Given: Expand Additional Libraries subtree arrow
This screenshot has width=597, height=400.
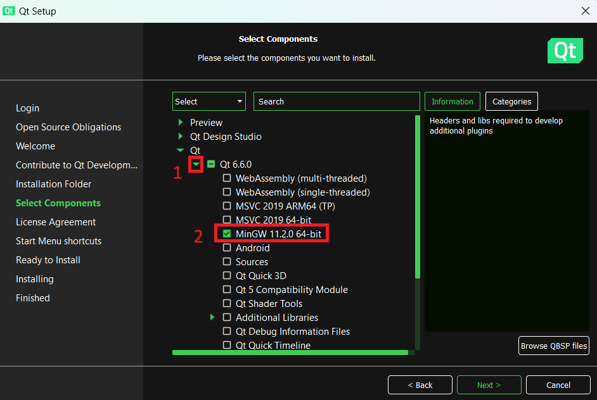Looking at the screenshot, I should click(x=212, y=317).
